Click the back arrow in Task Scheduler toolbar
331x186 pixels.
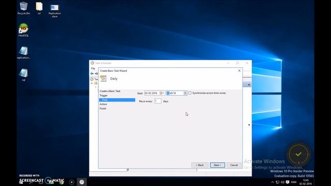point(92,73)
